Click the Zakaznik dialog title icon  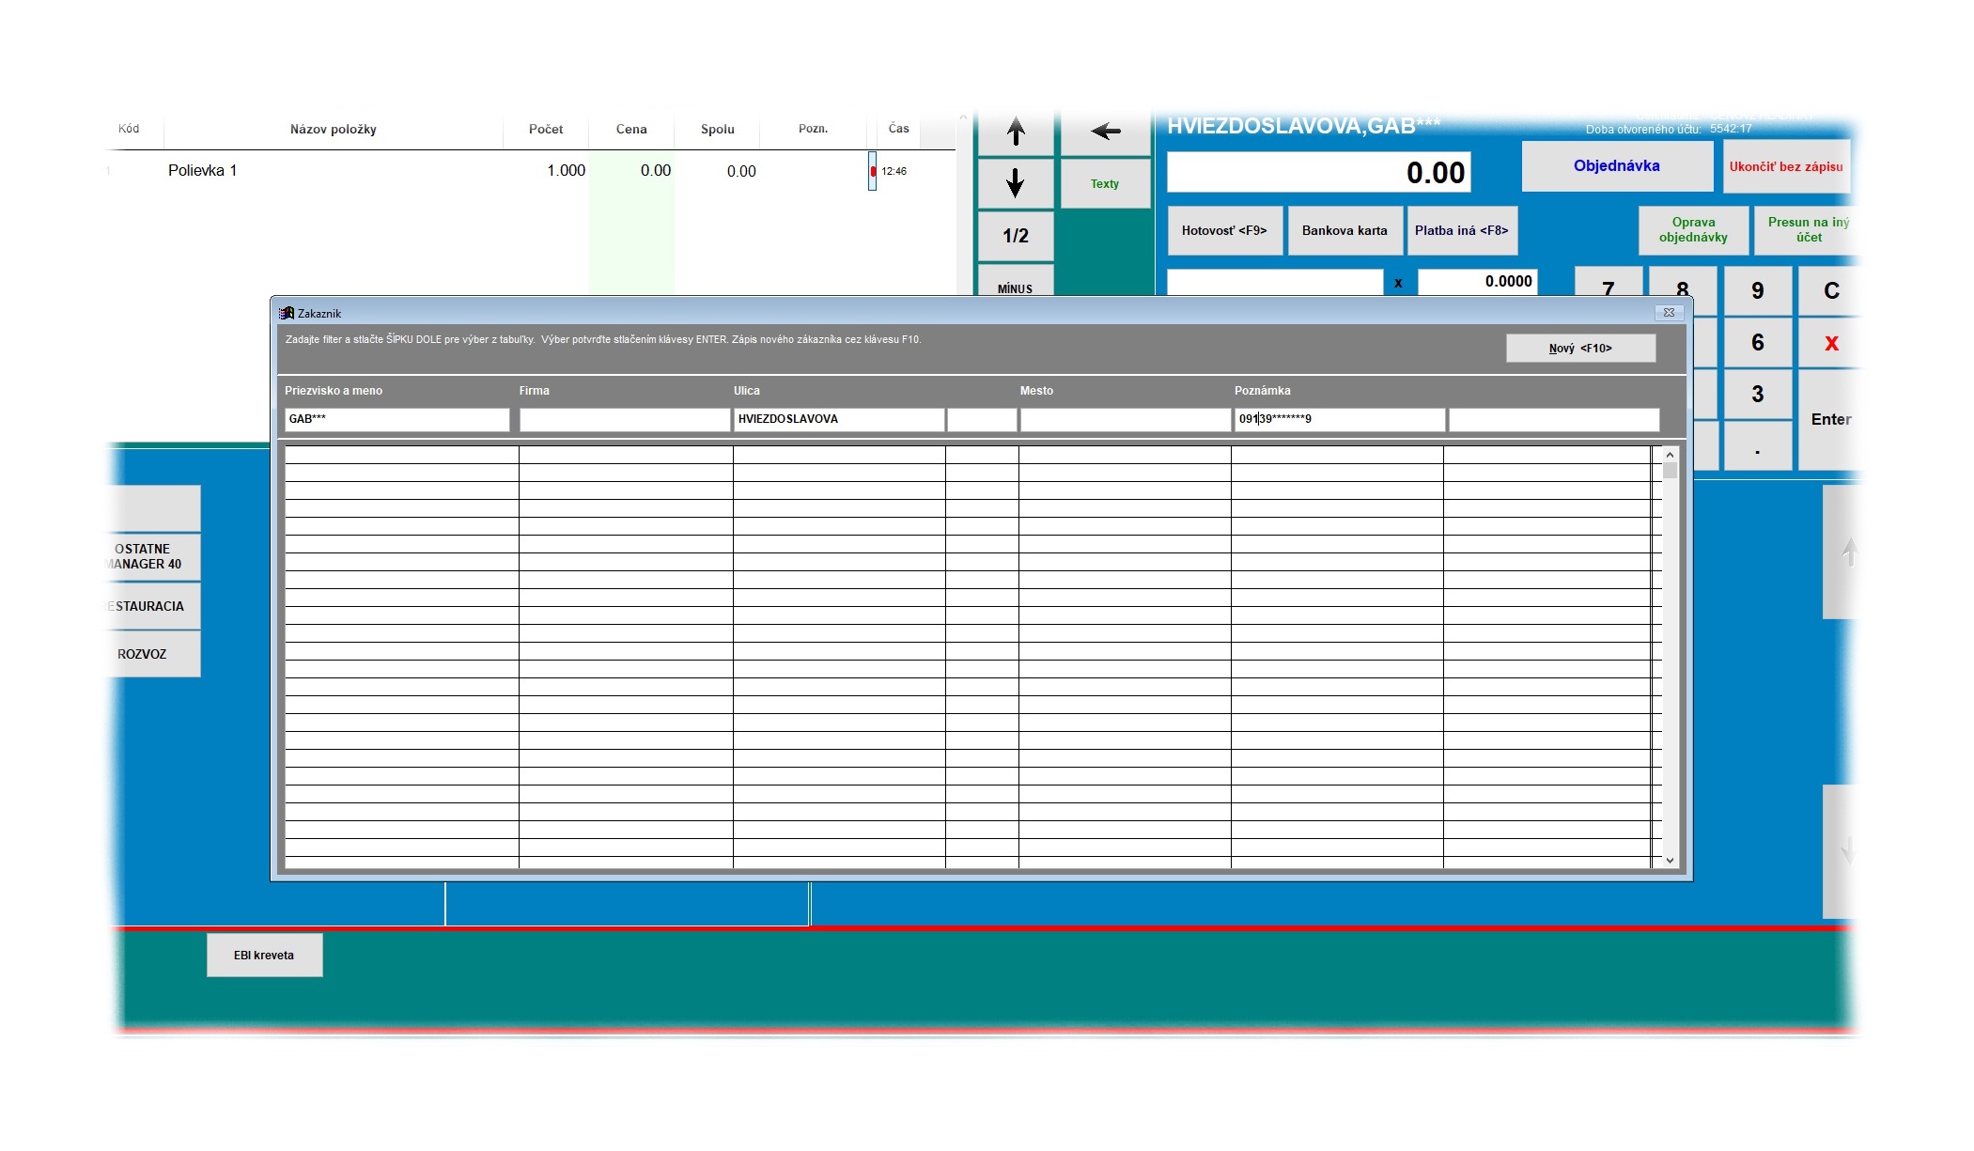click(x=287, y=313)
